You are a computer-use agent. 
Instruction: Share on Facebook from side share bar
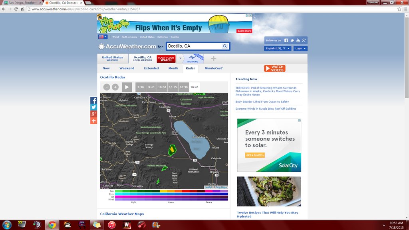(93, 100)
